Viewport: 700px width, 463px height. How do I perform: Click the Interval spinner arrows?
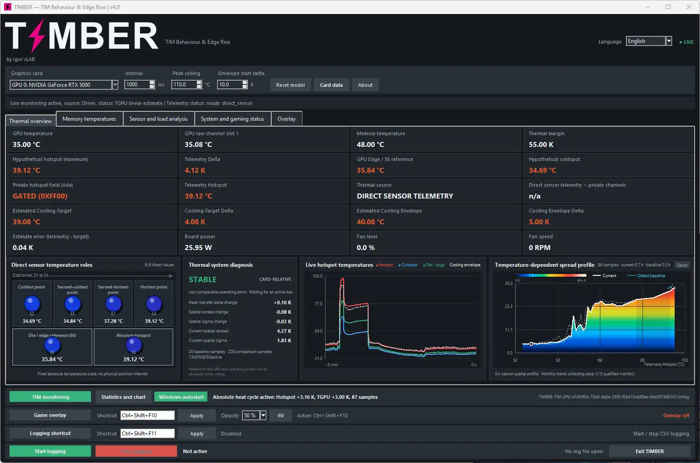tap(152, 85)
